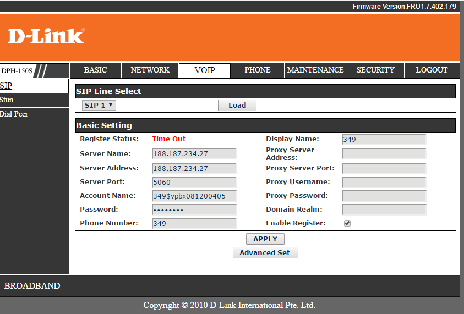Viewport: 464px width, 314px height.
Task: Open the NETWORK tab
Action: click(x=150, y=70)
